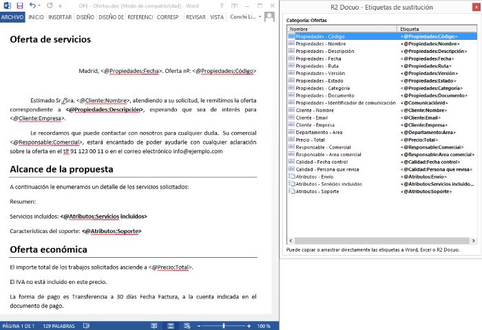Switch to the VISTA ribbon tab

coord(217,17)
